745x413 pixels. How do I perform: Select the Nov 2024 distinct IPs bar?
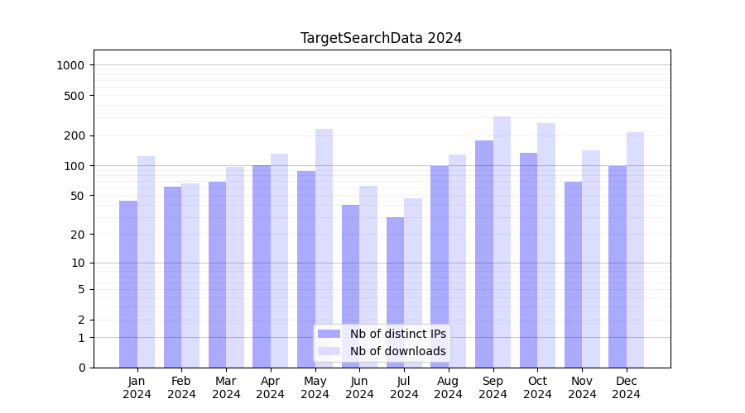[574, 274]
